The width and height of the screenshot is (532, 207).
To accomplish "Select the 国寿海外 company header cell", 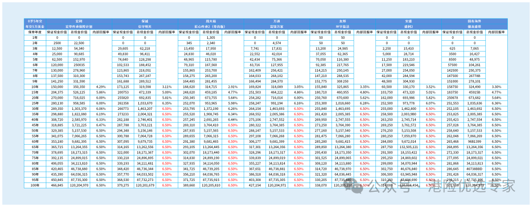I will (474, 21).
